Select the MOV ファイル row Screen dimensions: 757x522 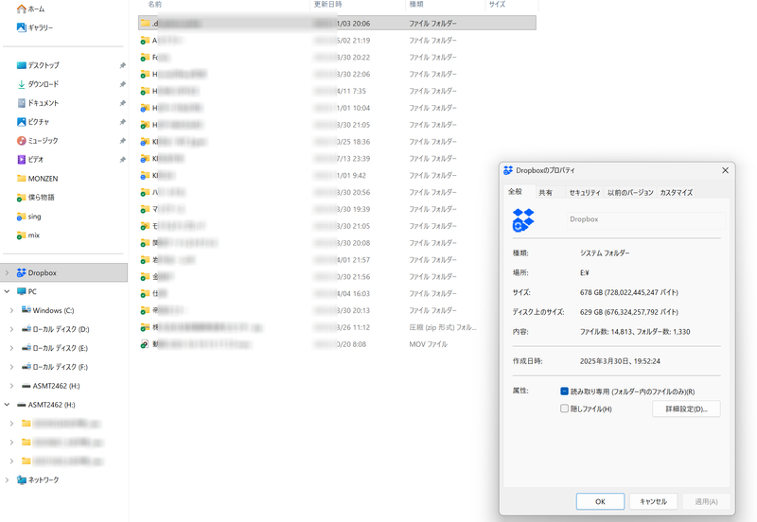coord(337,344)
